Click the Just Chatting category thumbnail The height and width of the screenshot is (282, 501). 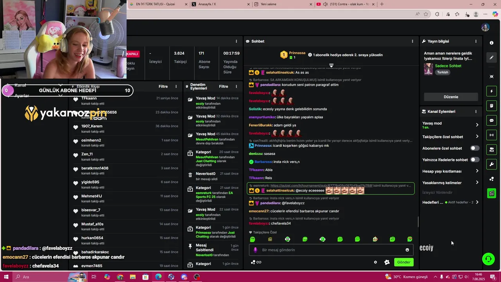(428, 69)
